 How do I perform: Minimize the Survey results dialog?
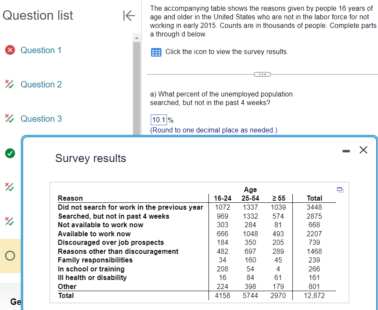(x=346, y=150)
